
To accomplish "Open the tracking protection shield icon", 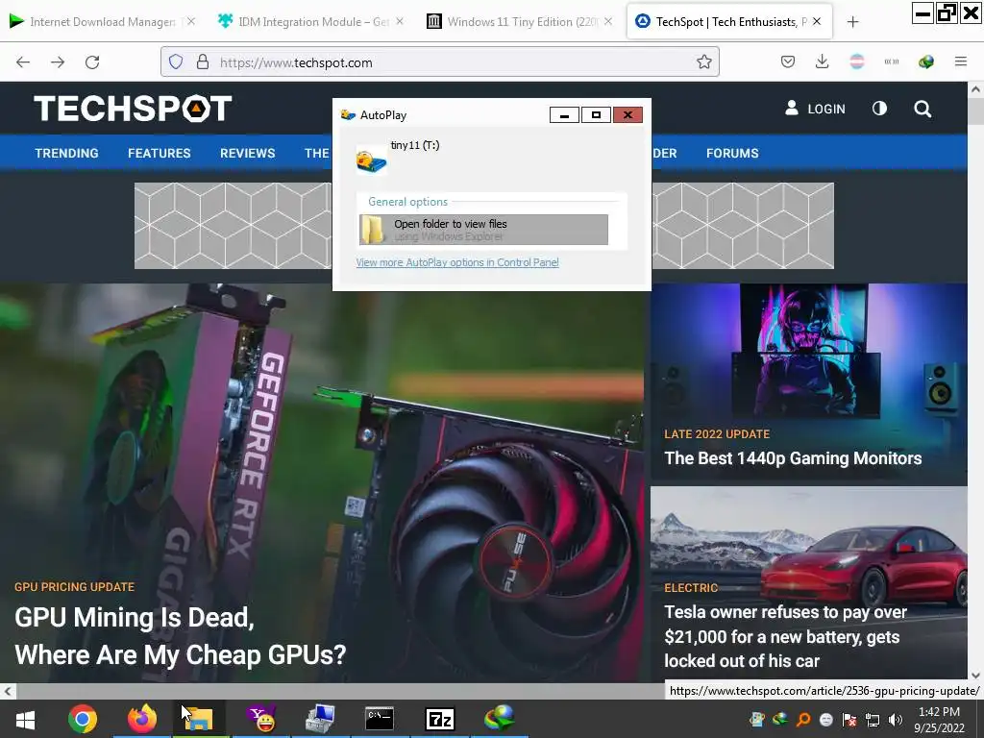I will (x=176, y=62).
